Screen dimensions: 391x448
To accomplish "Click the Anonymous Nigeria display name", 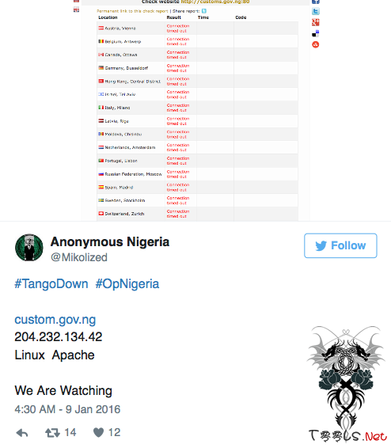I will pos(110,241).
